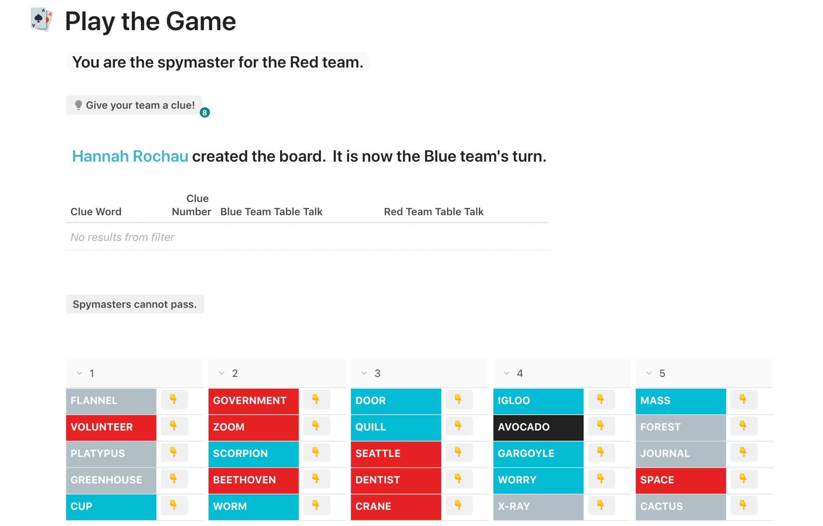Screen dimensions: 823x526
Task: Click the red GOVERNMENT card
Action: tap(254, 401)
